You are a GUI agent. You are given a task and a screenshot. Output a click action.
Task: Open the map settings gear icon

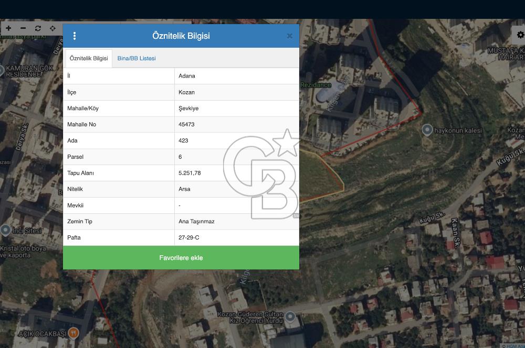coord(520,35)
